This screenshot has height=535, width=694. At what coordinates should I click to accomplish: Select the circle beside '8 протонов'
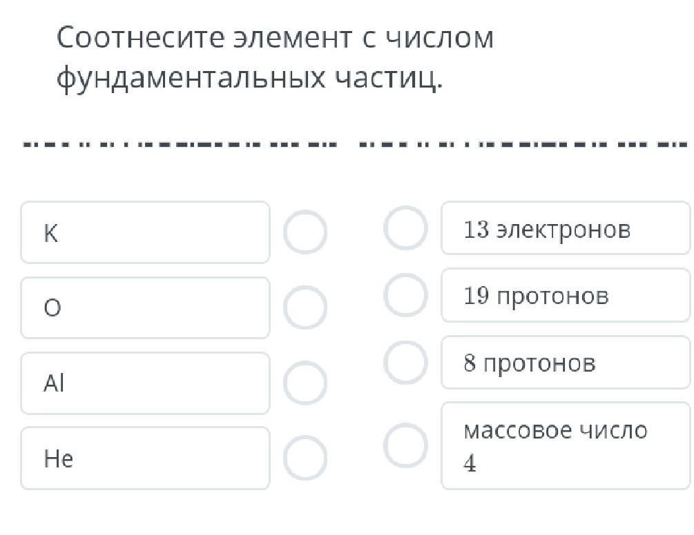pyautogui.click(x=405, y=363)
